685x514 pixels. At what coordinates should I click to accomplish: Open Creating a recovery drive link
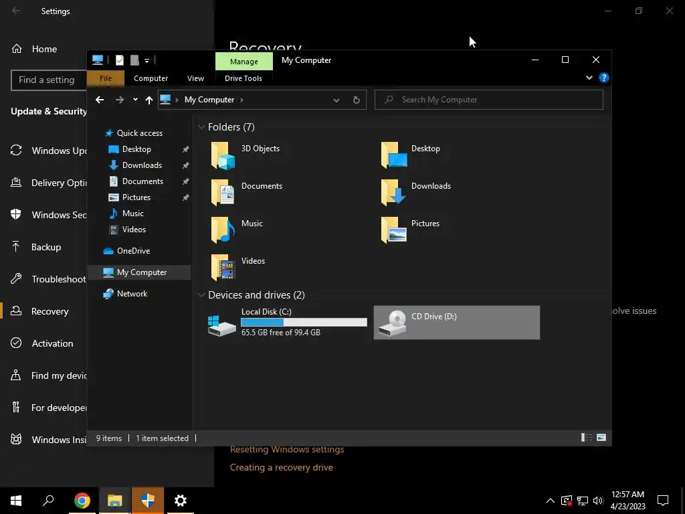click(282, 467)
